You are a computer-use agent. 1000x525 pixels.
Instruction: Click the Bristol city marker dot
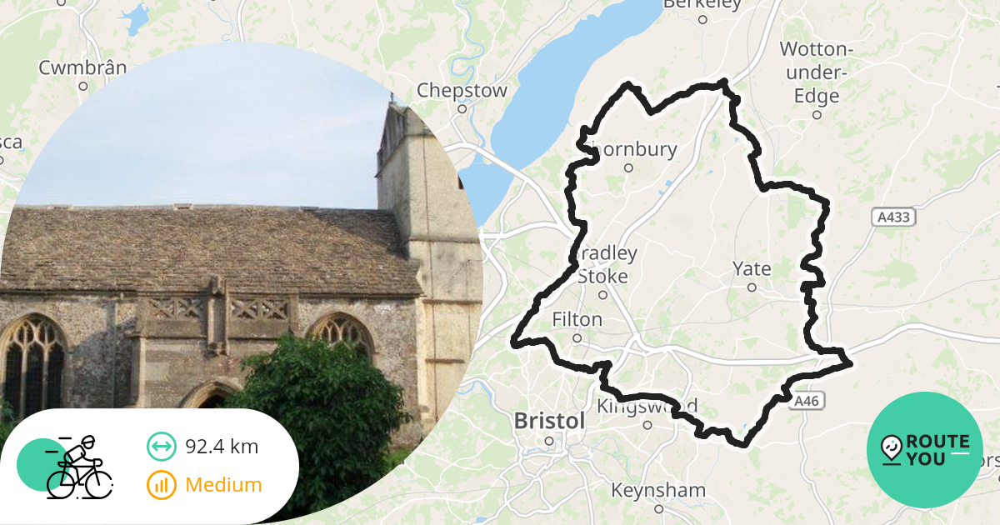tap(549, 441)
